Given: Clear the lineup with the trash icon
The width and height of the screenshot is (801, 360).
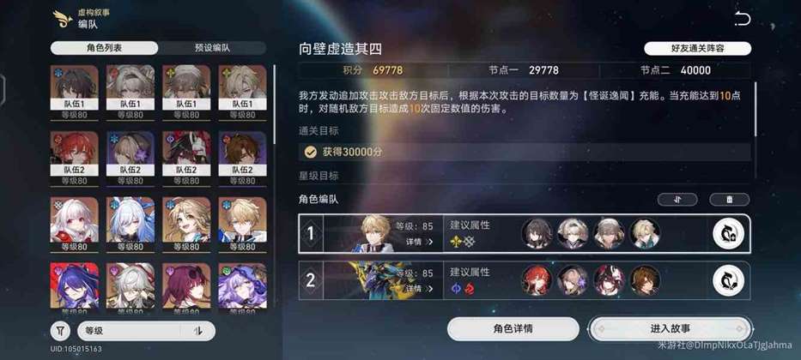Looking at the screenshot, I should point(730,200).
